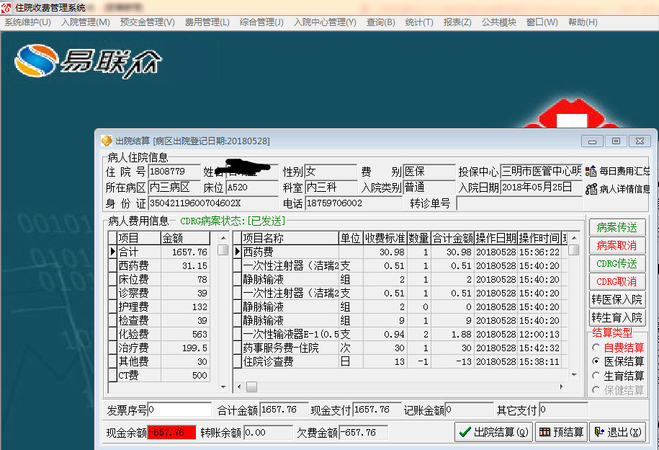The image size is (659, 450).
Task: Click the detail table horizontal scroll-right arrow
Action: [562, 387]
